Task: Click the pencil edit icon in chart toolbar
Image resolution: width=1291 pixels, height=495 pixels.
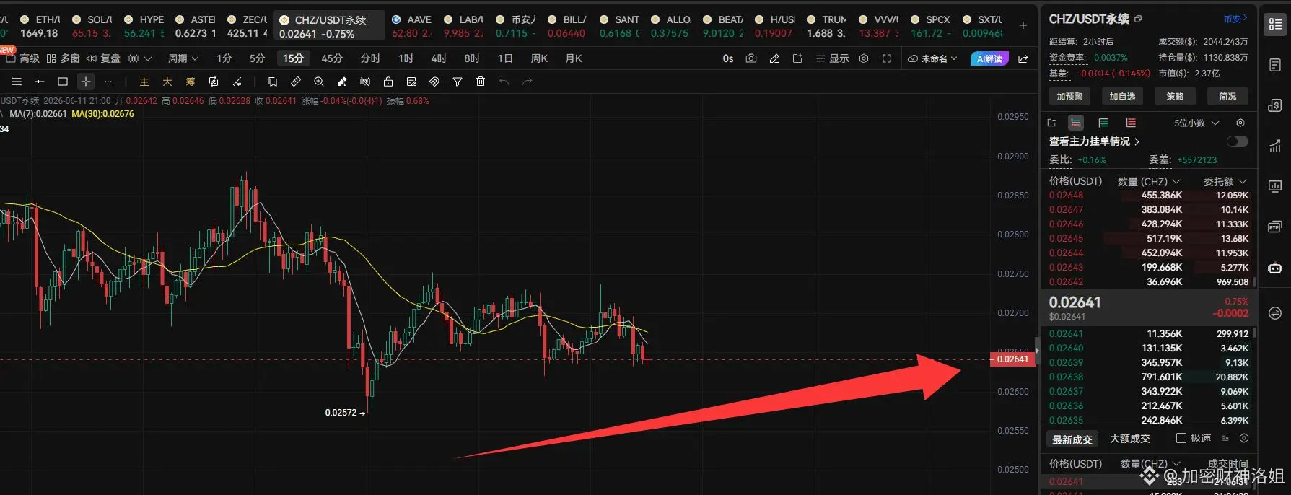Action: (774, 58)
